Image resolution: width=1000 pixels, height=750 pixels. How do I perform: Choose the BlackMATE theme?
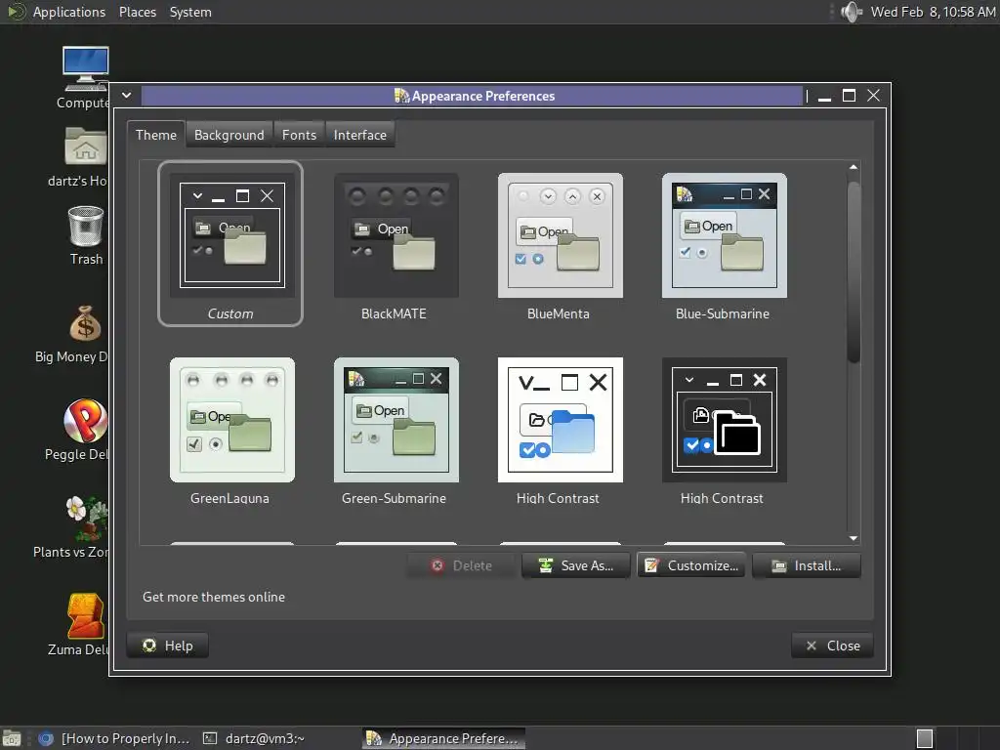coord(396,235)
